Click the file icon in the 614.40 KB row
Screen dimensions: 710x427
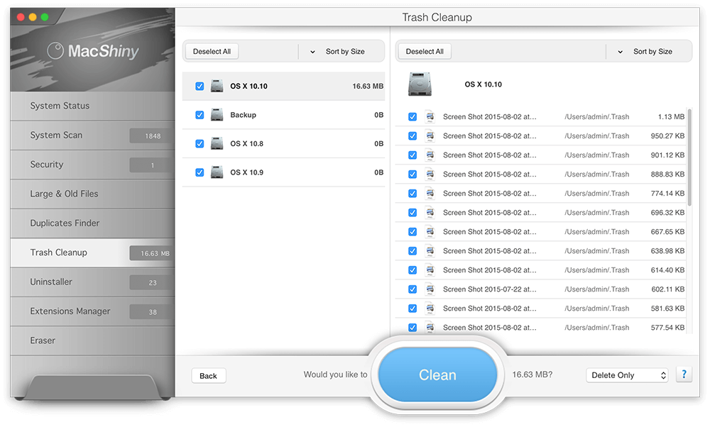pyautogui.click(x=430, y=270)
